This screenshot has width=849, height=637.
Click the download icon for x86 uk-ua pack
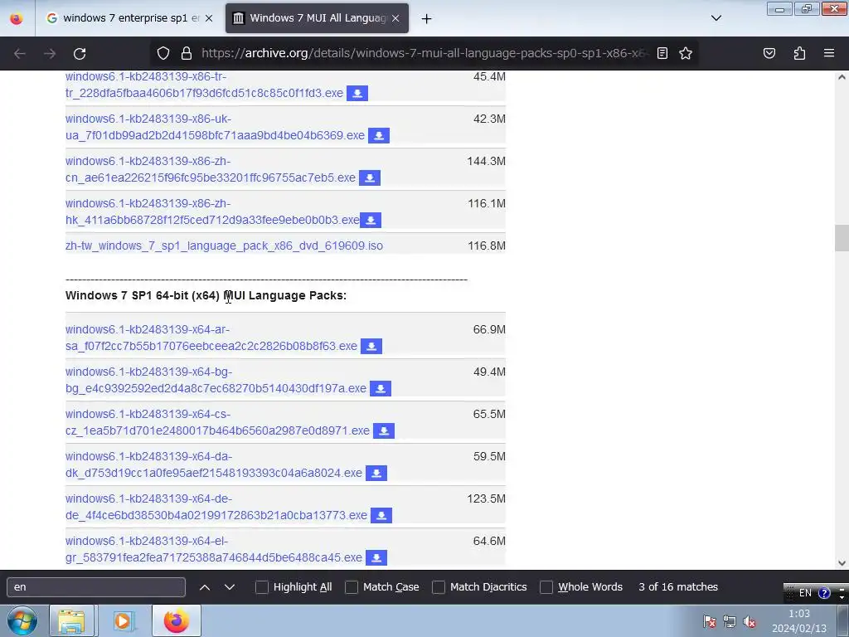[x=379, y=135]
